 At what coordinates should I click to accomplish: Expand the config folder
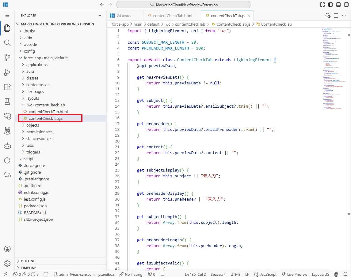[60, 51]
